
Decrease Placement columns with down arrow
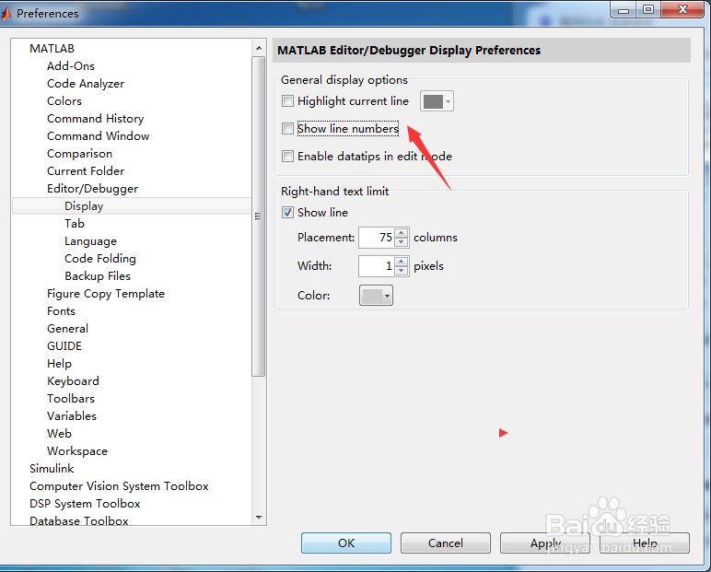[x=402, y=241]
